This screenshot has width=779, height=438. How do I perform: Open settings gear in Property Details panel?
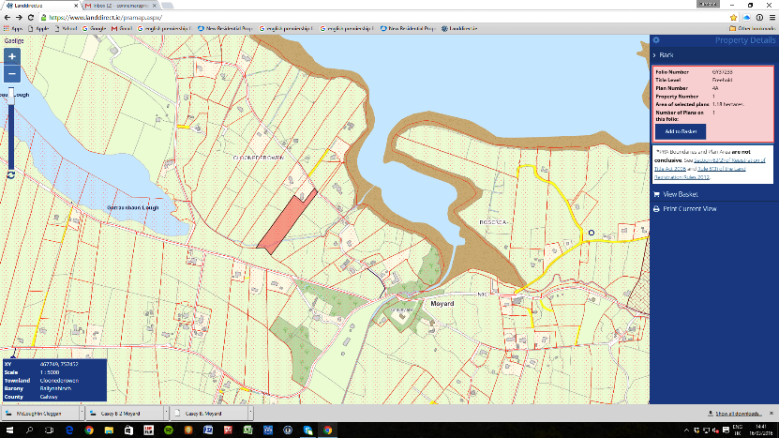pos(656,40)
